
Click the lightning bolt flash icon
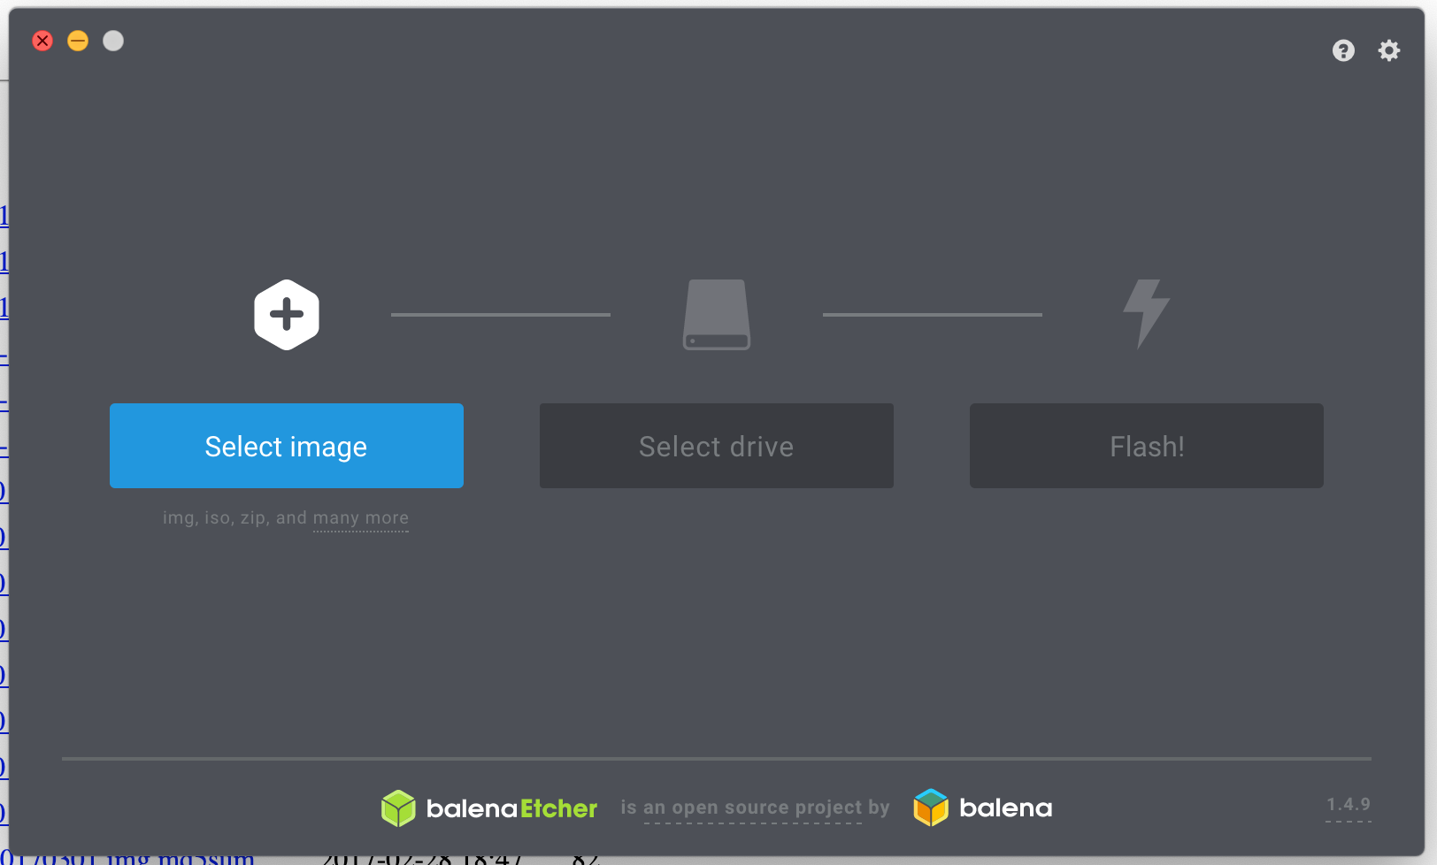tap(1146, 313)
